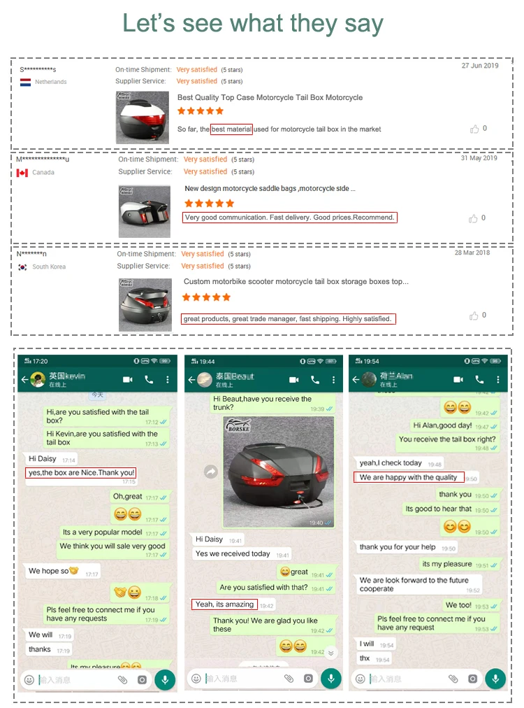Like the South Korea buyer review
524x708 pixels.
coord(474,316)
